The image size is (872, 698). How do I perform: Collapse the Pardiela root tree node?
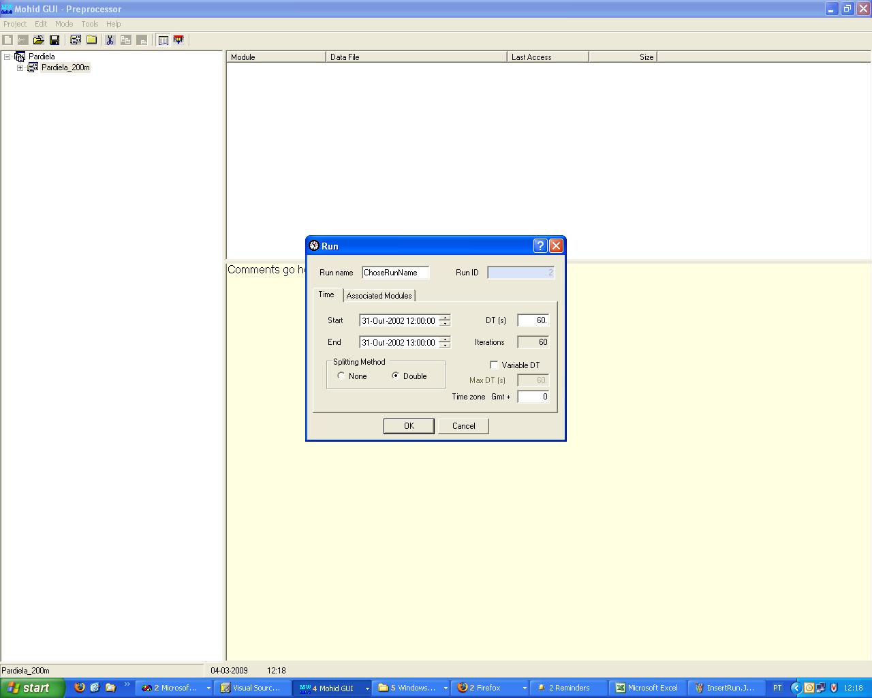click(7, 57)
